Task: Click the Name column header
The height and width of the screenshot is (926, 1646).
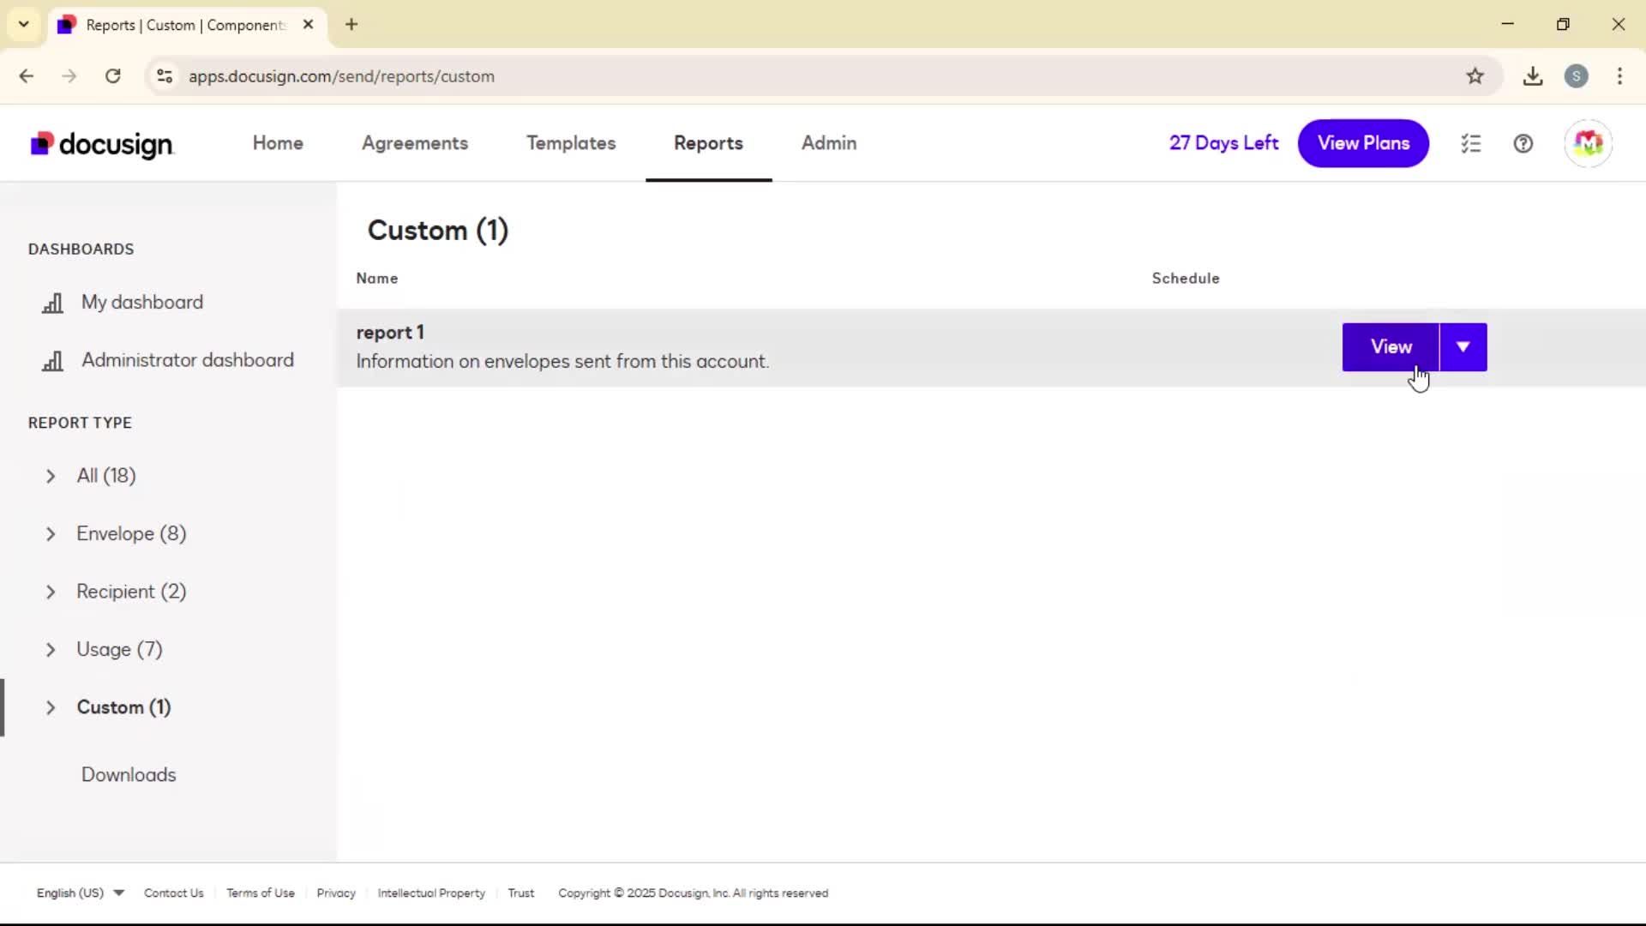Action: click(x=377, y=278)
